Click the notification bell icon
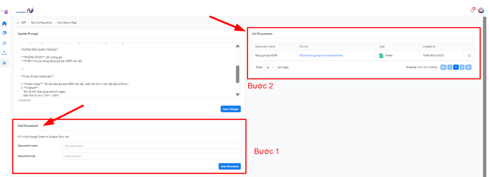 coord(472,10)
